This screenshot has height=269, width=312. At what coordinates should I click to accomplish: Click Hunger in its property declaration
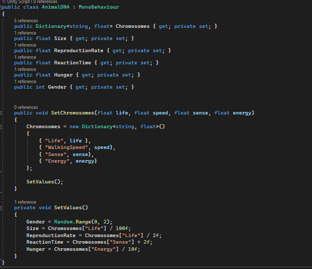point(64,75)
